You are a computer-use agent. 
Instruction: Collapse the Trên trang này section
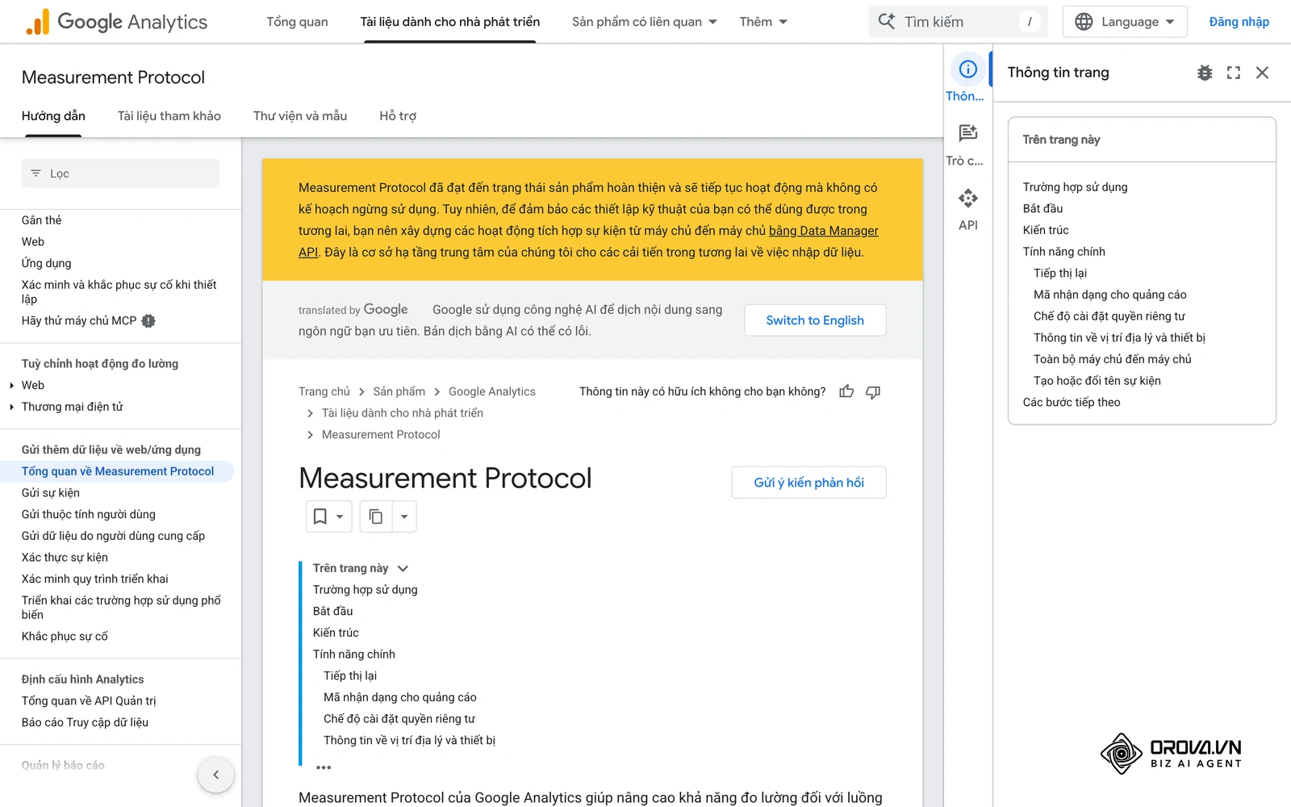point(403,568)
